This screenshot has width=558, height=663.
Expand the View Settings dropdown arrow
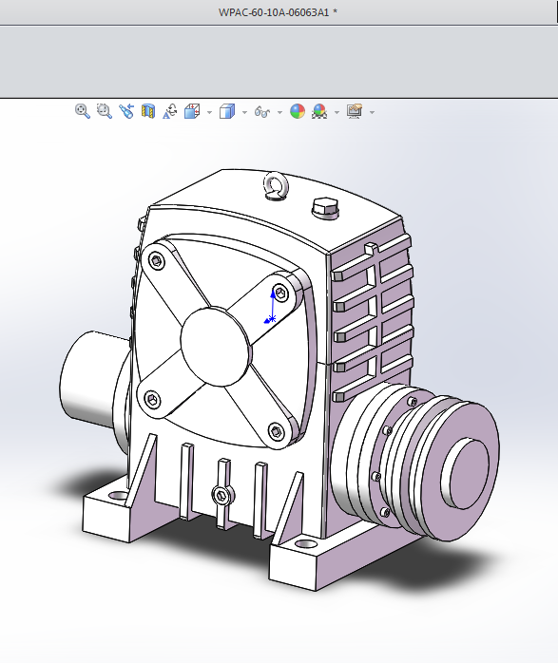372,112
